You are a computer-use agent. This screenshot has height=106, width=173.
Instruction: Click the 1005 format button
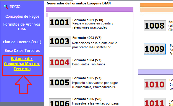tap(60, 82)
